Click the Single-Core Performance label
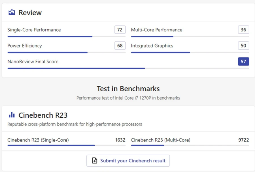Image resolution: width=255 pixels, height=172 pixels. click(34, 30)
